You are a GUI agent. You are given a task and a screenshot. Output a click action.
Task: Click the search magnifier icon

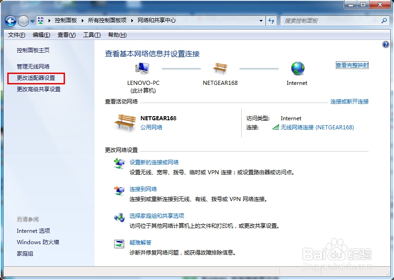pyautogui.click(x=384, y=20)
